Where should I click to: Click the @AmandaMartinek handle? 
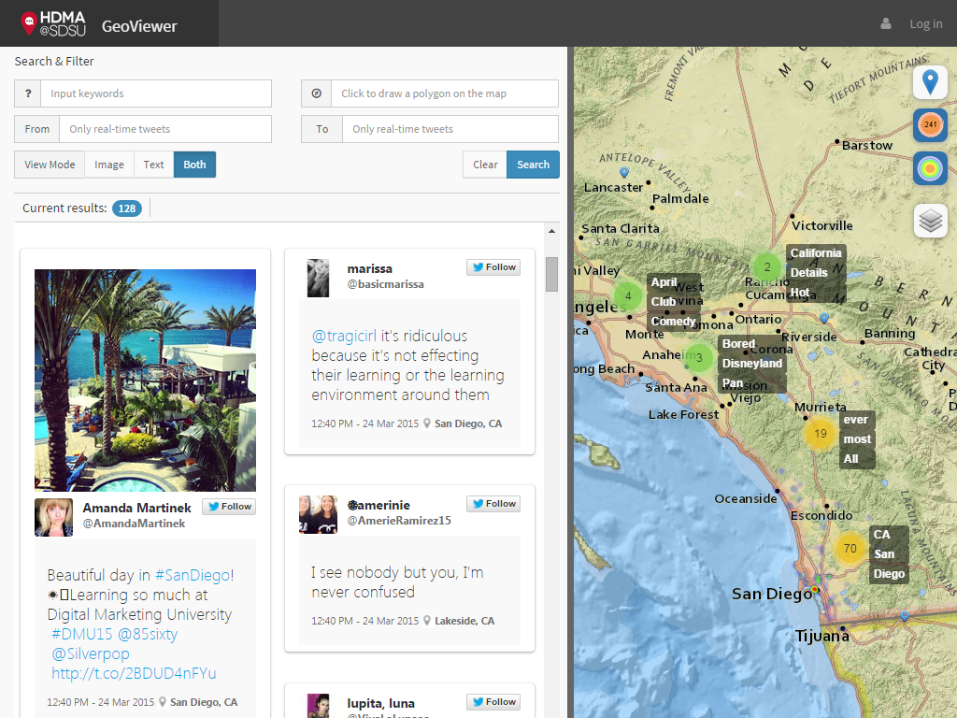click(134, 524)
